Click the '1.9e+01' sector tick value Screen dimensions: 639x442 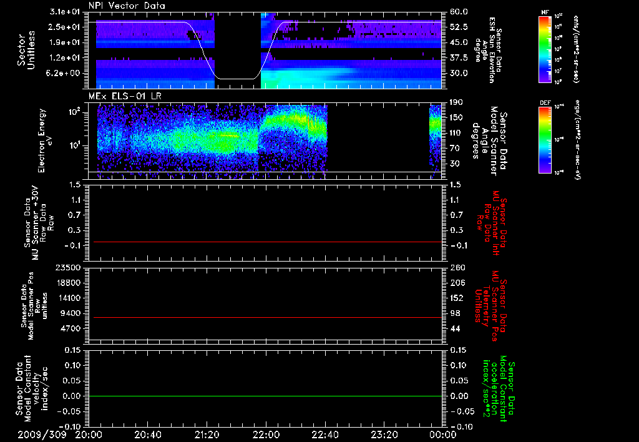(65, 42)
